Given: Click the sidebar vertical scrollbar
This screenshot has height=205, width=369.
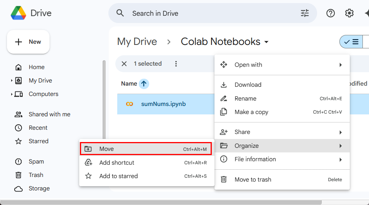Looking at the screenshot, I should click(x=104, y=100).
